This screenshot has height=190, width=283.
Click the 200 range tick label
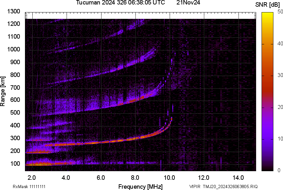15,151
